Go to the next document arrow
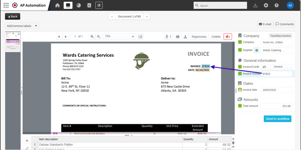 [147, 16]
